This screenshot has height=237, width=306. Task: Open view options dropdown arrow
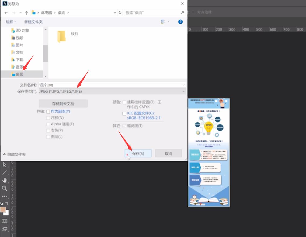[x=169, y=22]
